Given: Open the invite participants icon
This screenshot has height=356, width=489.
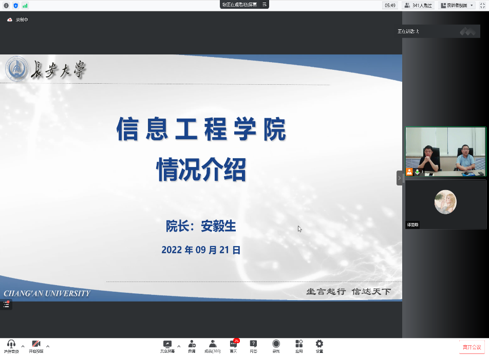Looking at the screenshot, I should click(x=192, y=344).
